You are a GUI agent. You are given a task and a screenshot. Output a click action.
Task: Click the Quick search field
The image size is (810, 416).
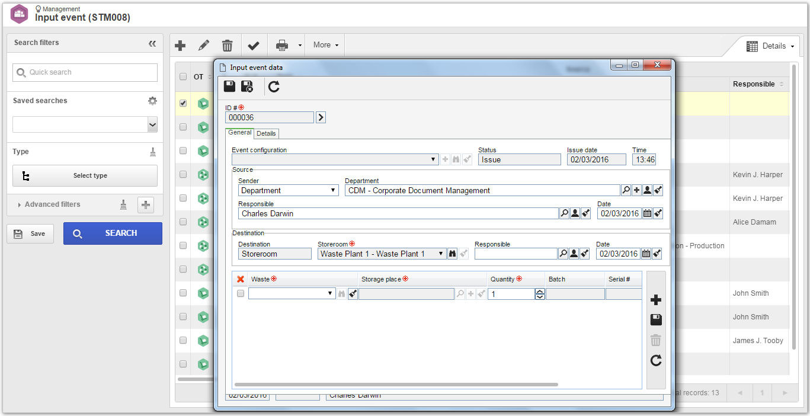85,72
